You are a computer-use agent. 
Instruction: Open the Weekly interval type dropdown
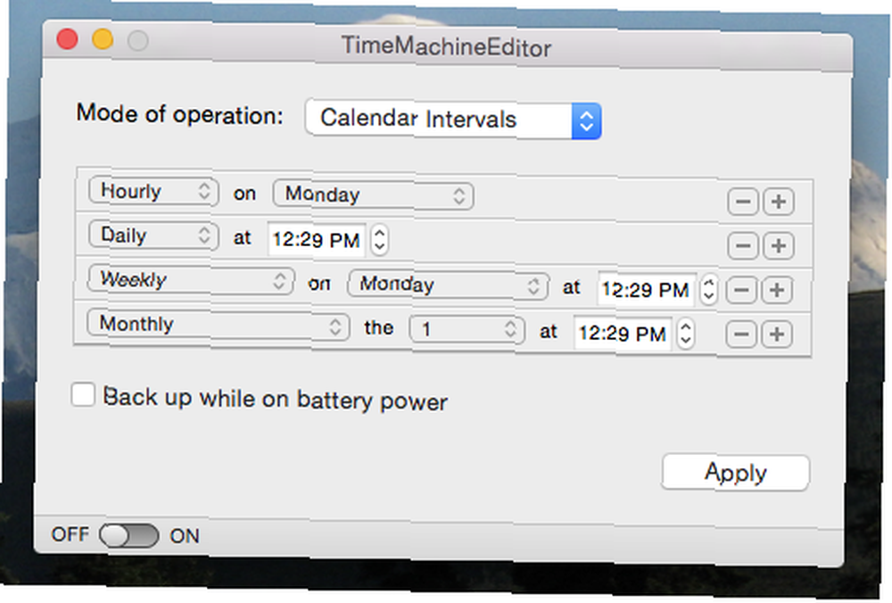point(191,280)
